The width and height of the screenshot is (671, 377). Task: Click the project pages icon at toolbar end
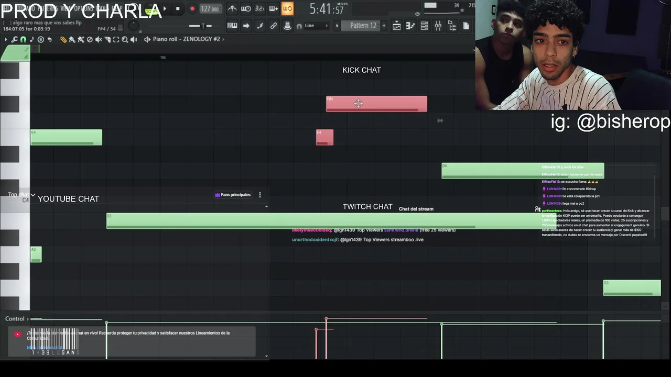click(x=466, y=26)
